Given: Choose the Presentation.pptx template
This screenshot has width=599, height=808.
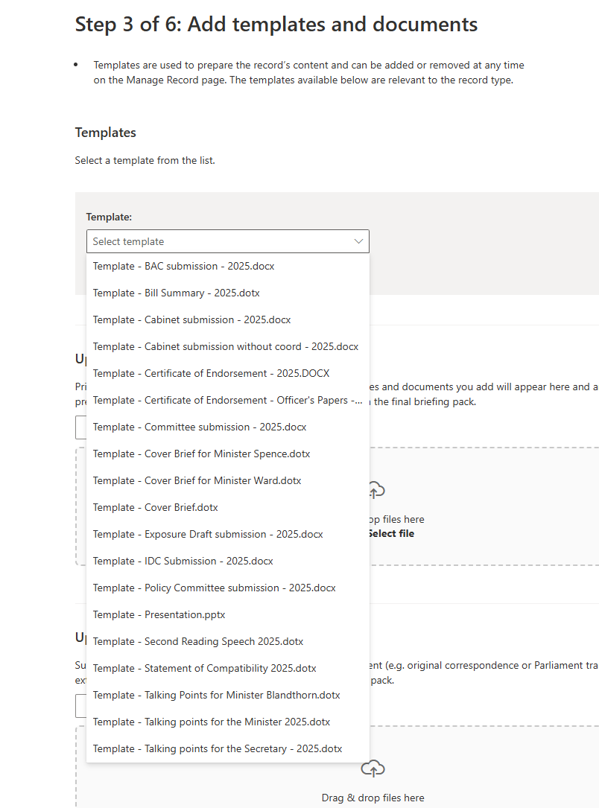Looking at the screenshot, I should 159,614.
